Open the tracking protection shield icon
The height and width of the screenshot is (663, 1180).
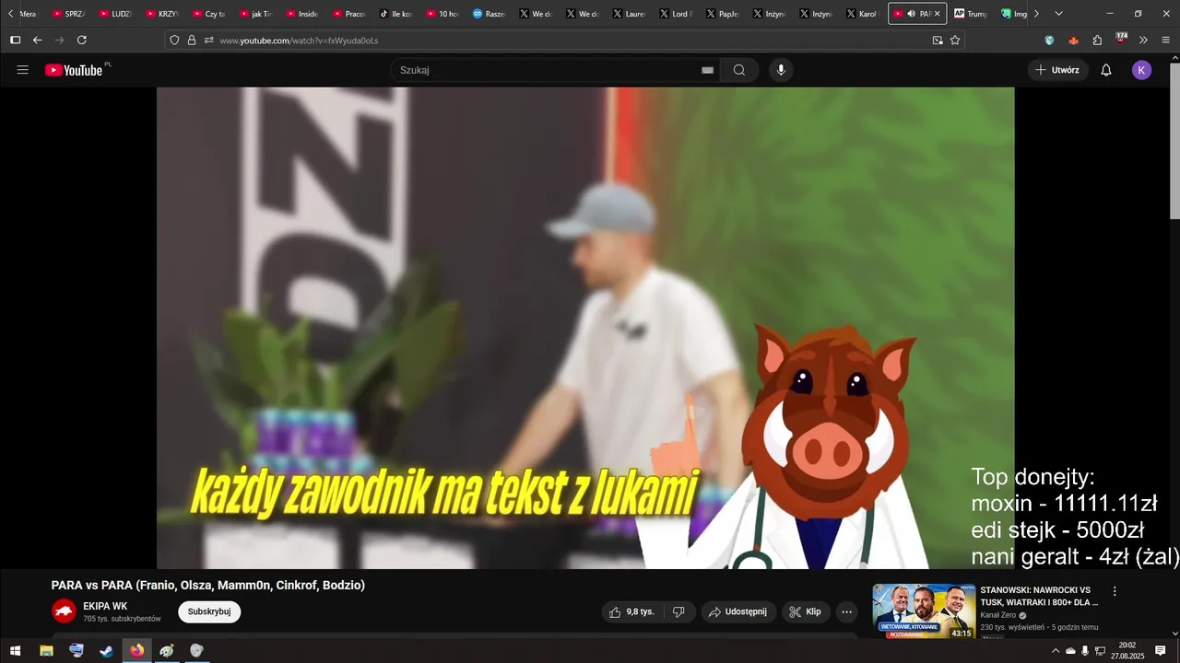pyautogui.click(x=174, y=40)
